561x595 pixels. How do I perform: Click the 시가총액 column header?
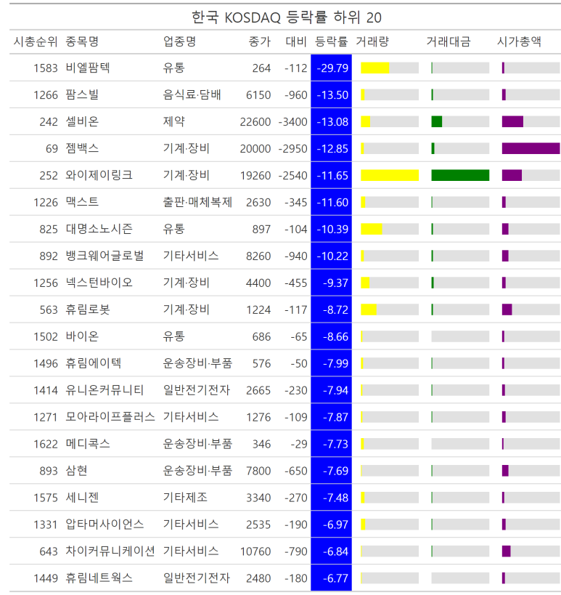click(519, 41)
